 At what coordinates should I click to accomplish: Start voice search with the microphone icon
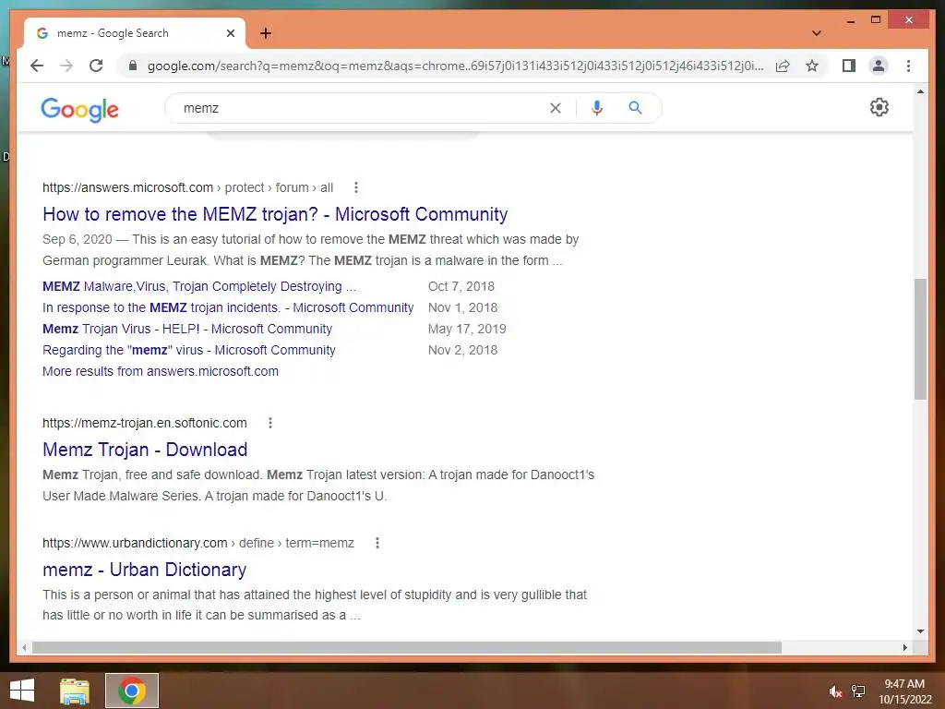click(x=597, y=108)
